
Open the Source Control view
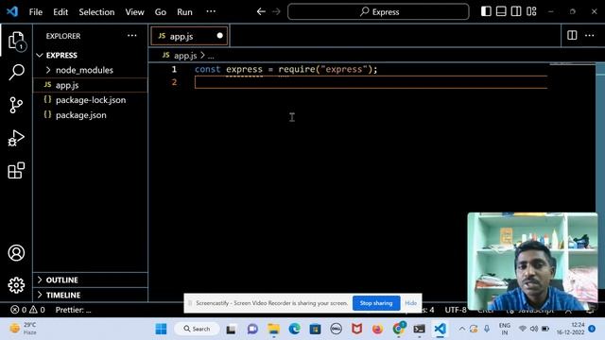coord(16,105)
